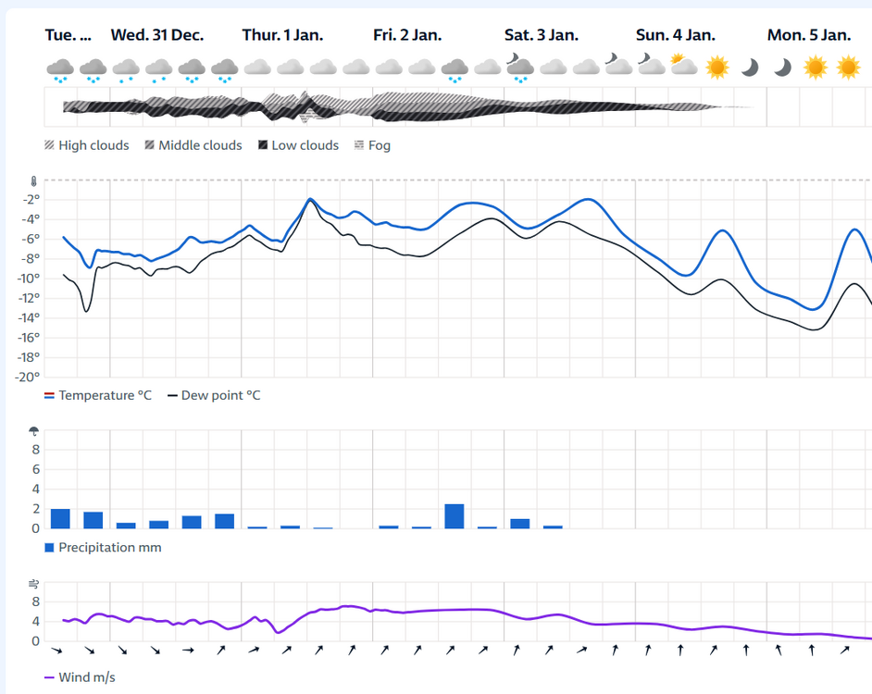Click the thermometer icon on temperature chart
The height and width of the screenshot is (694, 872).
pos(34,182)
